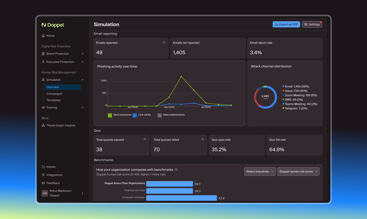Zoom into Emails reported magnifier icon
The width and height of the screenshot is (367, 219).
pos(164,42)
